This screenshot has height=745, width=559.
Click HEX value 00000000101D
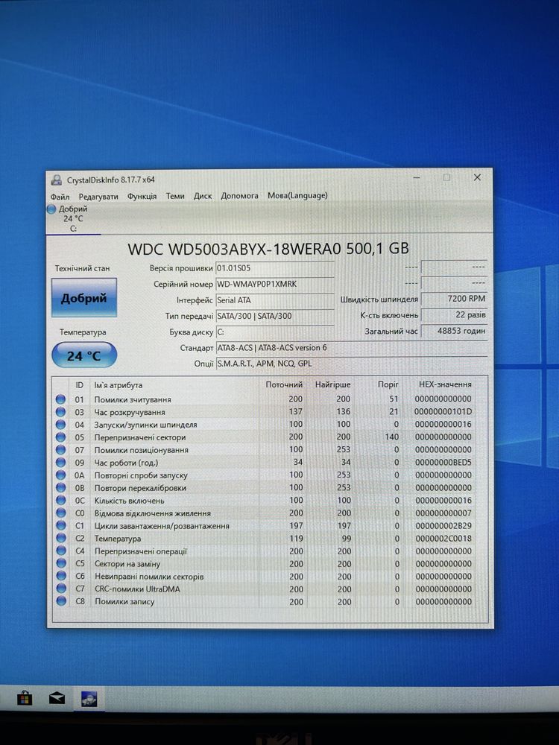(443, 411)
